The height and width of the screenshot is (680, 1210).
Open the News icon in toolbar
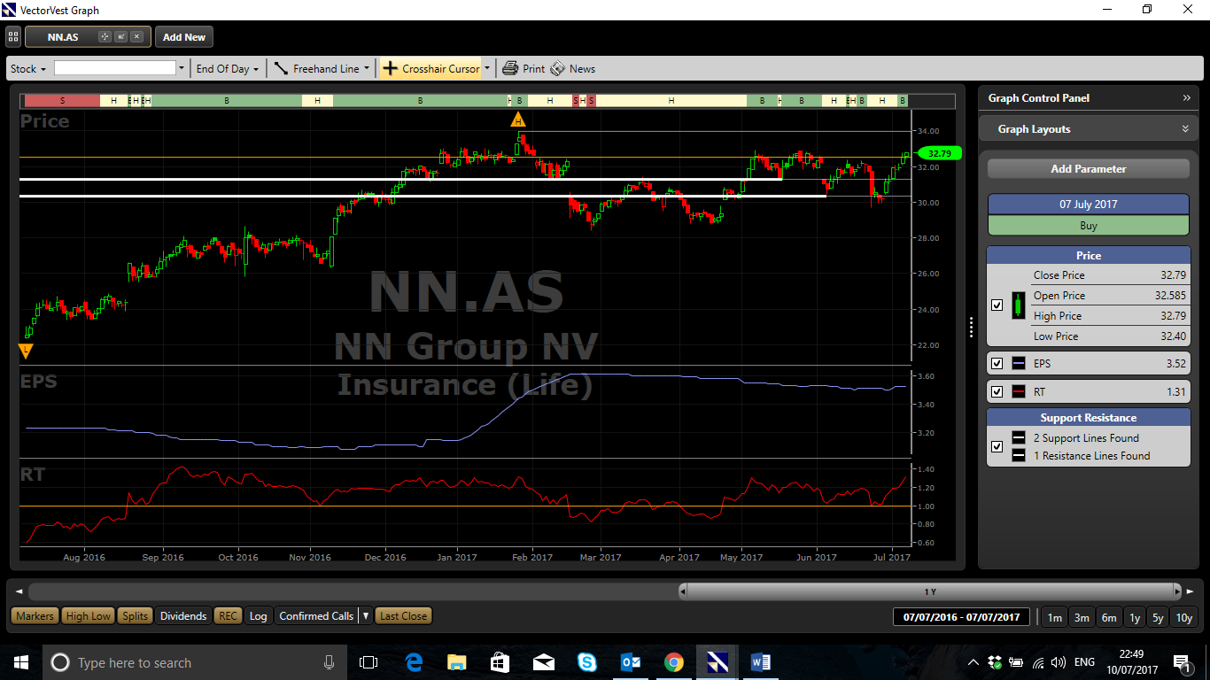pos(557,68)
